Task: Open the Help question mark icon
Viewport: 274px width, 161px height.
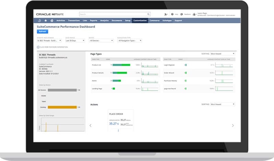Action: 172,14
